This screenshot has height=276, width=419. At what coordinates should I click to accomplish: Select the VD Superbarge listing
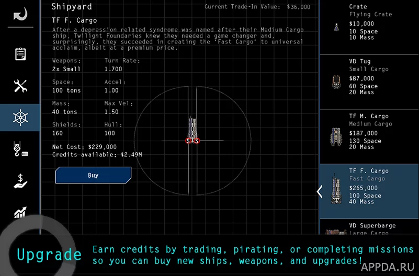pos(369,227)
